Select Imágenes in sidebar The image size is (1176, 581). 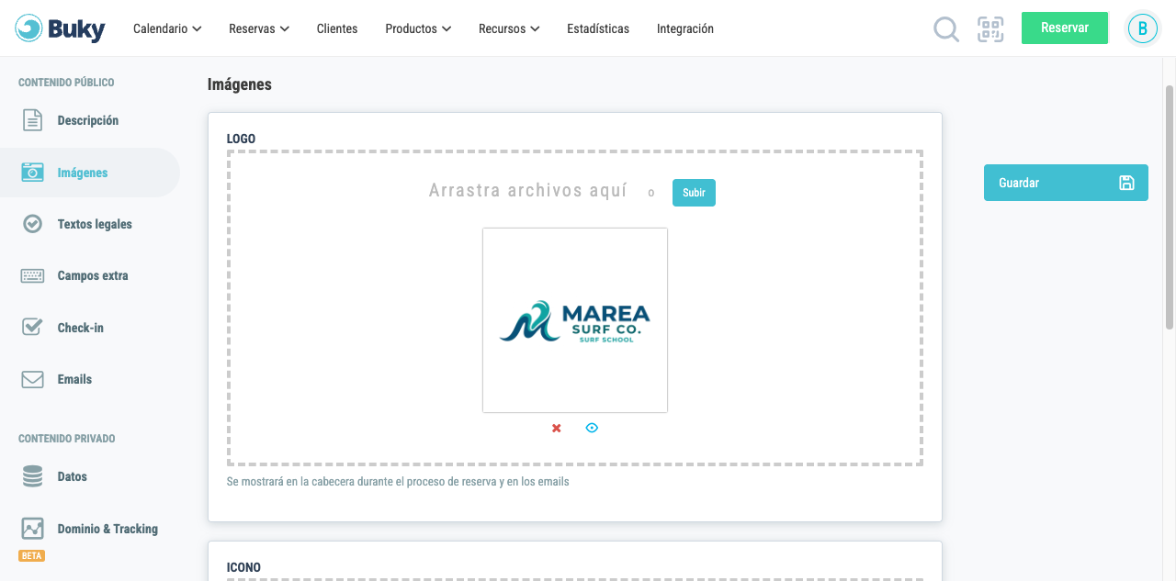(90, 173)
